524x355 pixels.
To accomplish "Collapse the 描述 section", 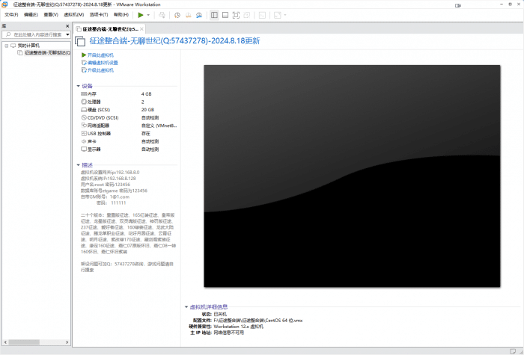I will tap(79, 165).
